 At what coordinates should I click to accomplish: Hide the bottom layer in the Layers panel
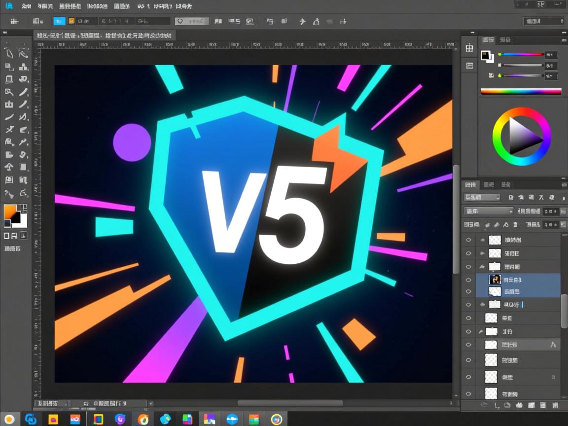(468, 393)
